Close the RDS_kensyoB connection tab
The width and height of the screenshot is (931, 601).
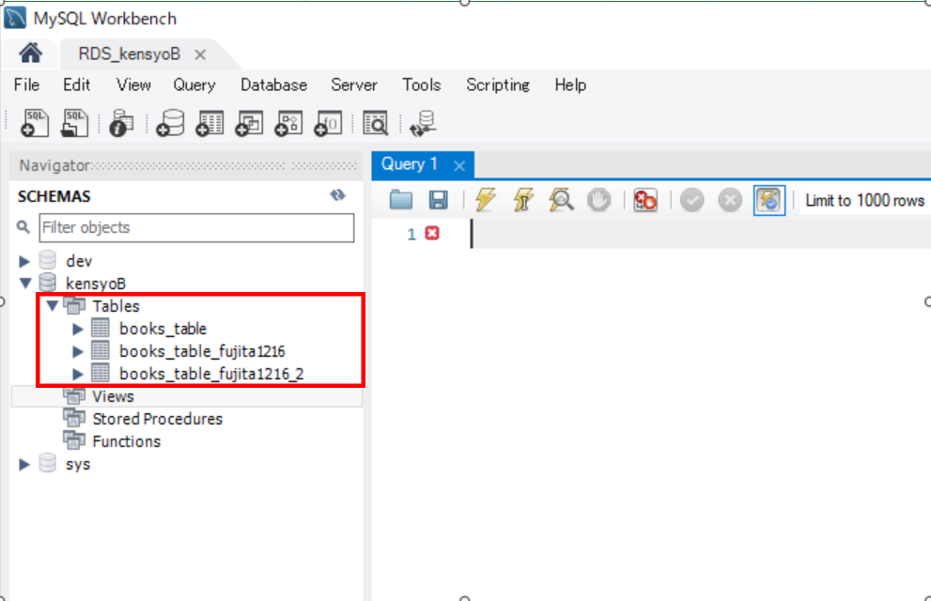tap(201, 54)
